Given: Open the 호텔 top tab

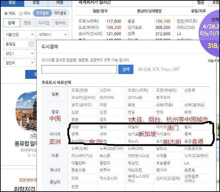Looking at the screenshot, I should (36, 3).
